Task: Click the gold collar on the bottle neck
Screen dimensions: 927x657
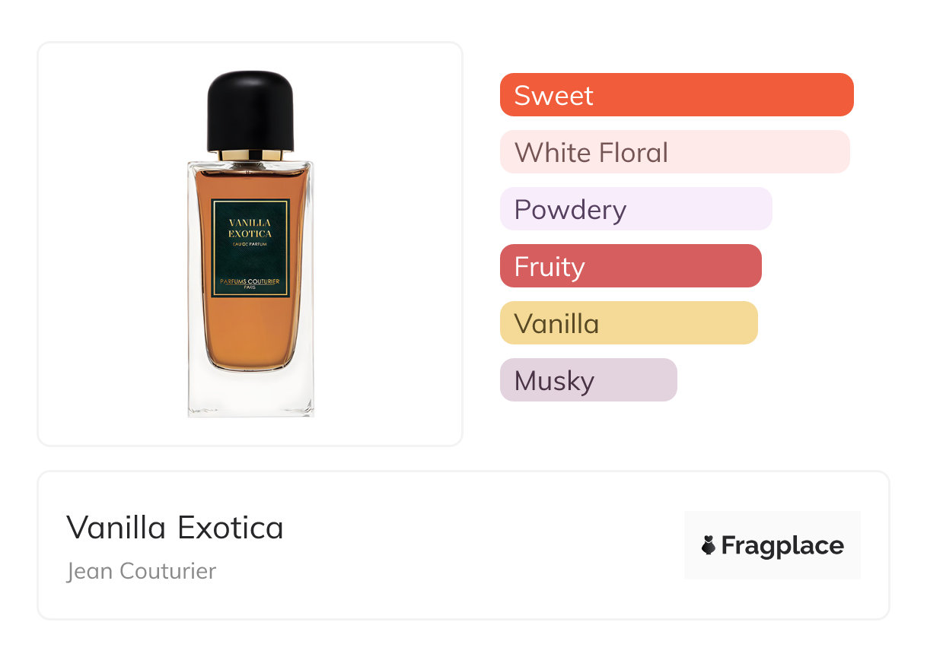Action: [x=250, y=155]
